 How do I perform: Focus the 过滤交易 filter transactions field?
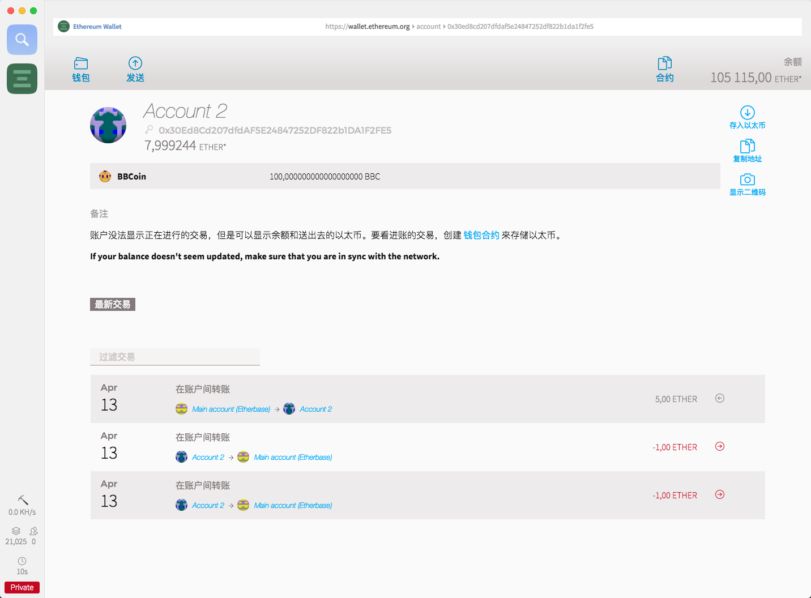175,357
